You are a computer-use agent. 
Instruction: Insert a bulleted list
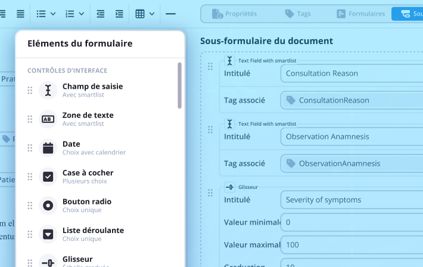41,14
